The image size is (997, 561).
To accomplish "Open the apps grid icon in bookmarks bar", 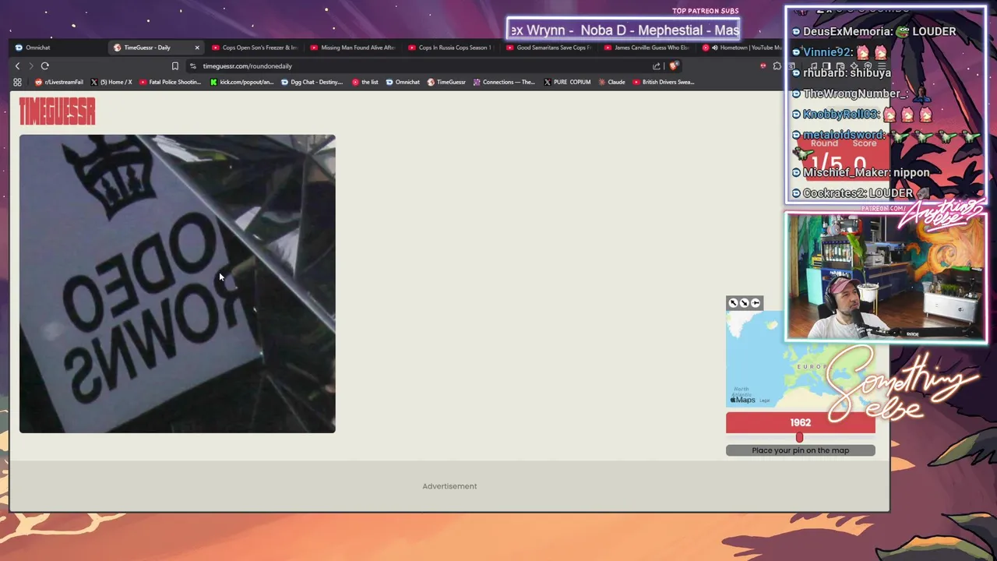I will [x=17, y=82].
